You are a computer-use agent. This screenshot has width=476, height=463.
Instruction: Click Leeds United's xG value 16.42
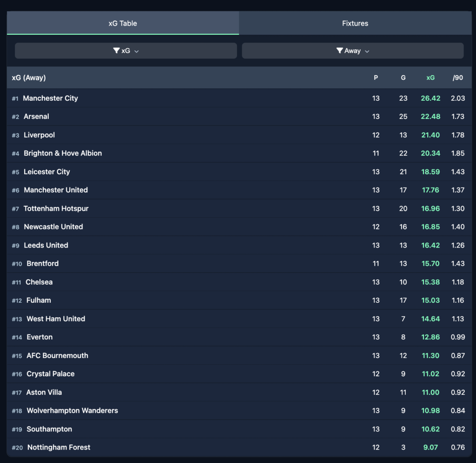pyautogui.click(x=430, y=245)
